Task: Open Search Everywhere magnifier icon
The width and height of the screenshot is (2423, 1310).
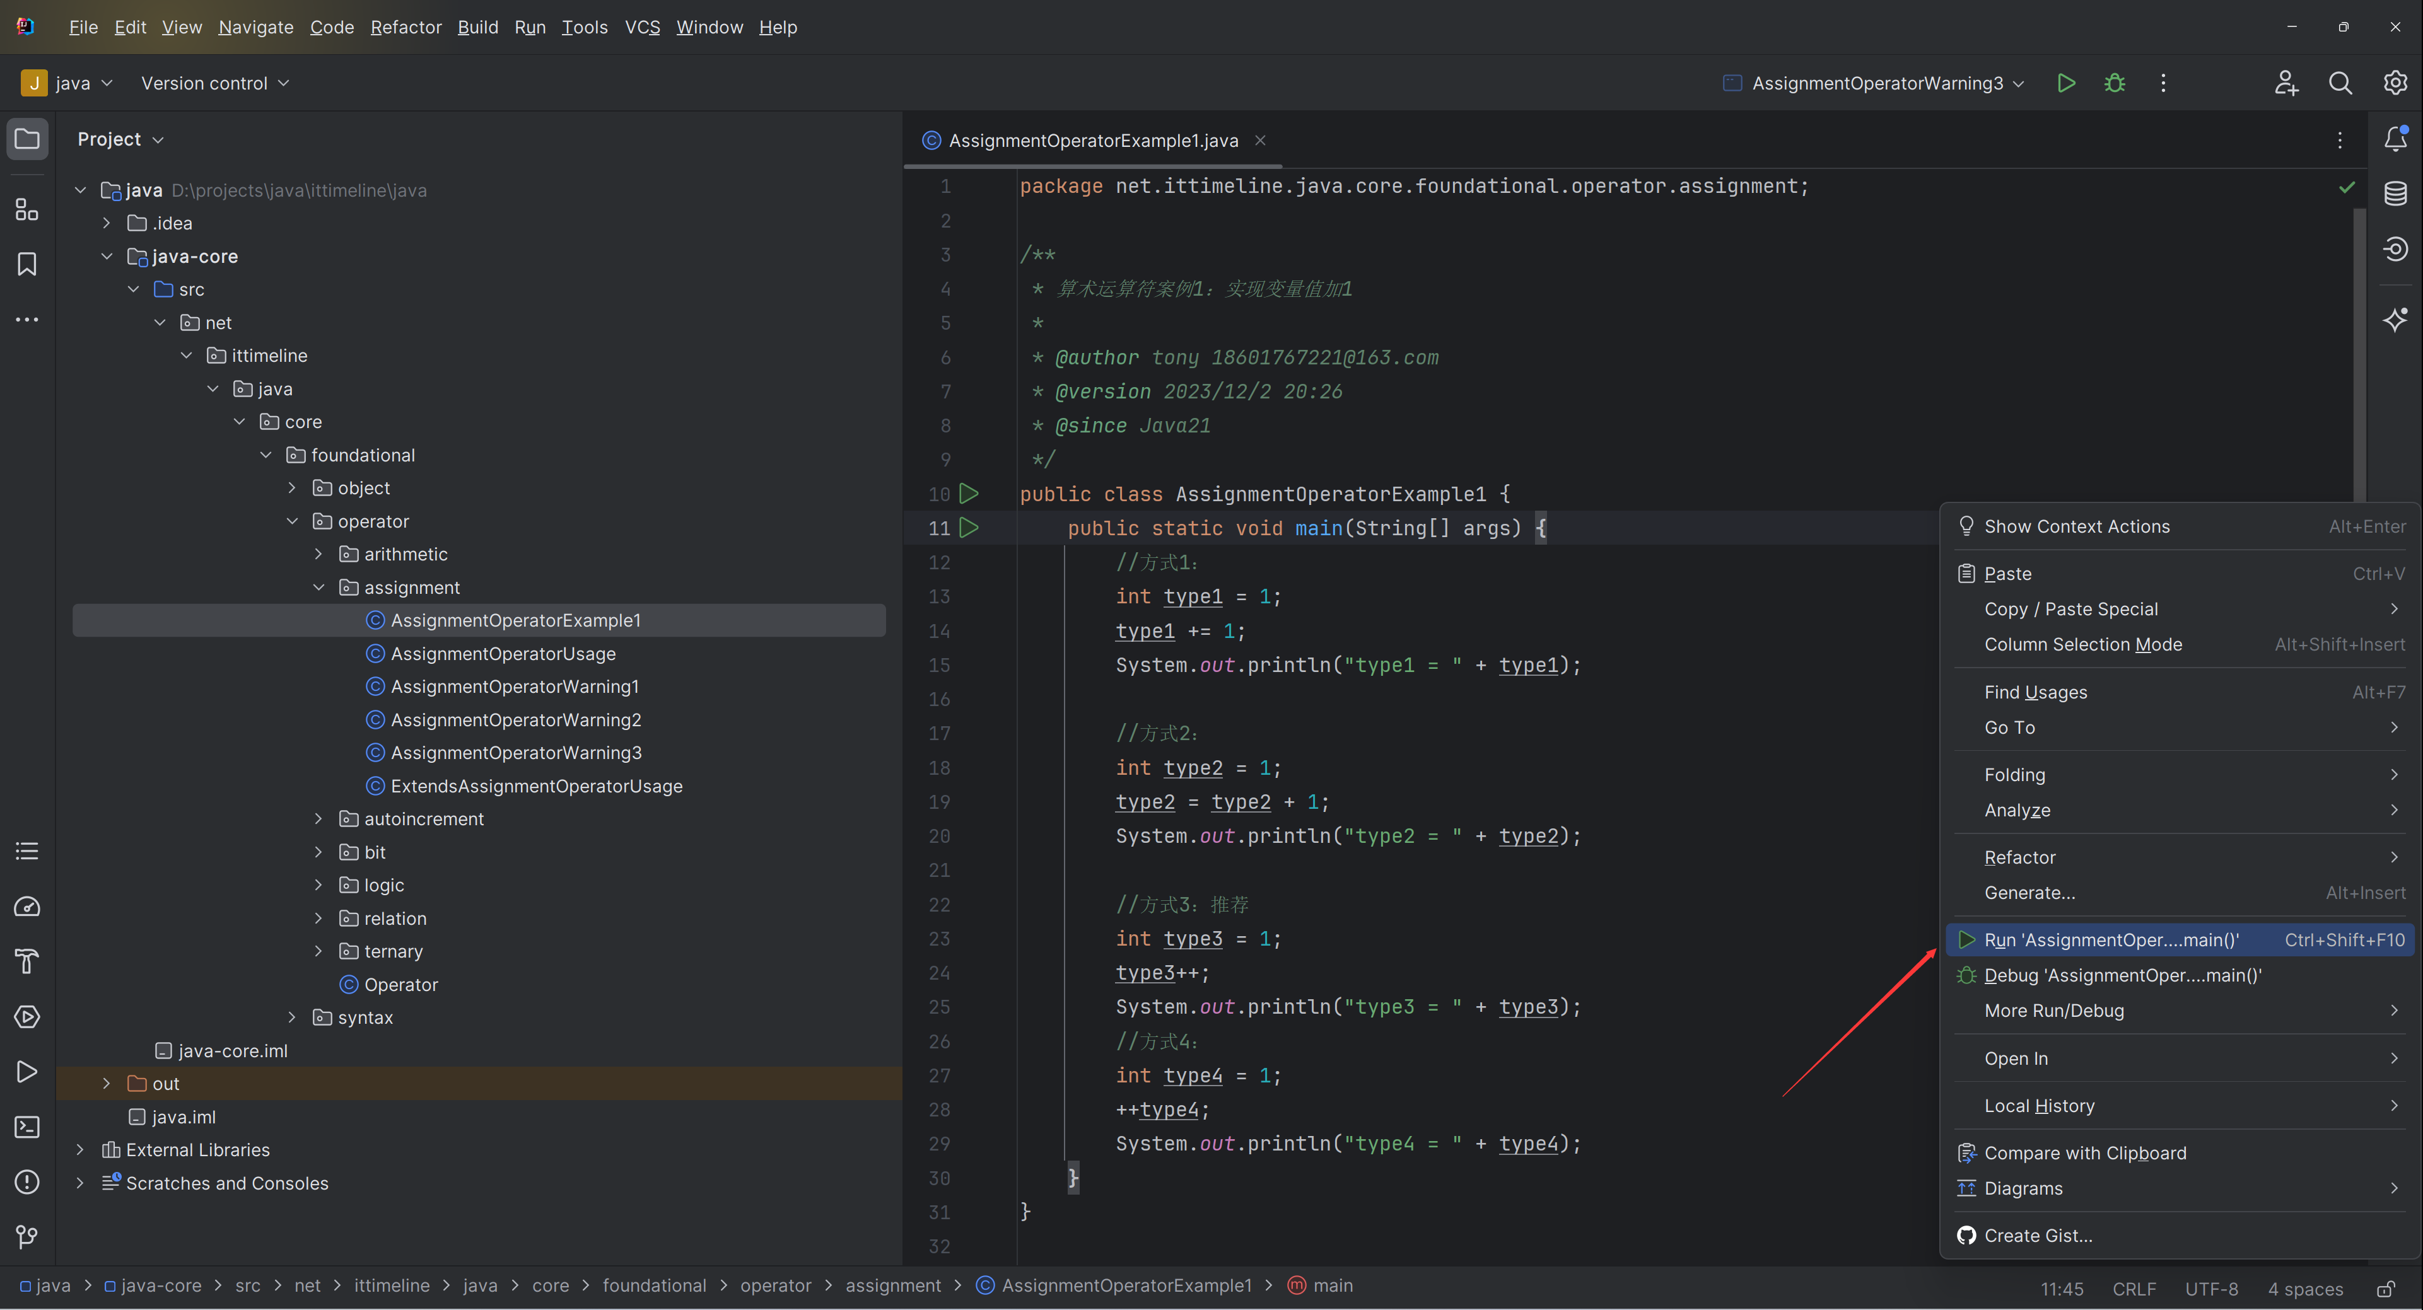Action: pos(2340,83)
